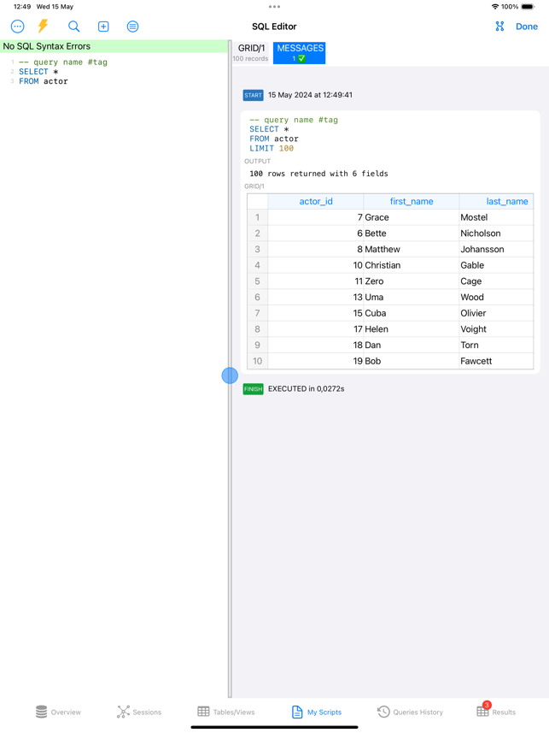The image size is (549, 733).
Task: Tap the blue branch icon beside Done
Action: (x=499, y=27)
